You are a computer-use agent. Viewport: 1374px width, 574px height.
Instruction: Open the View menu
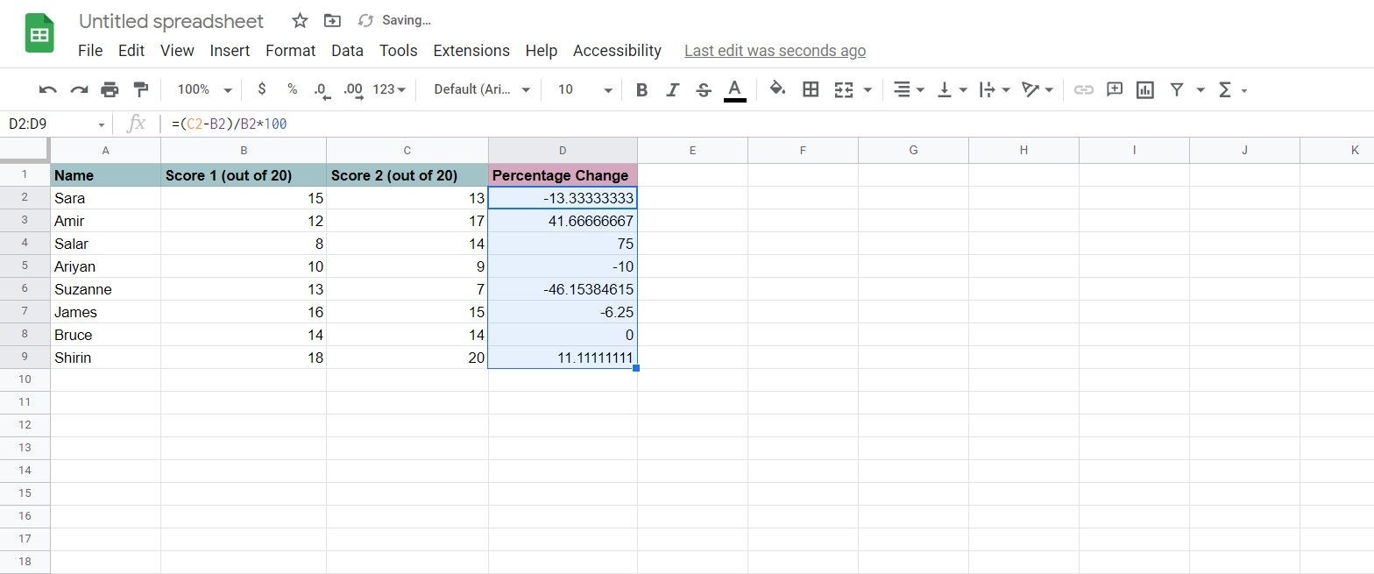177,51
